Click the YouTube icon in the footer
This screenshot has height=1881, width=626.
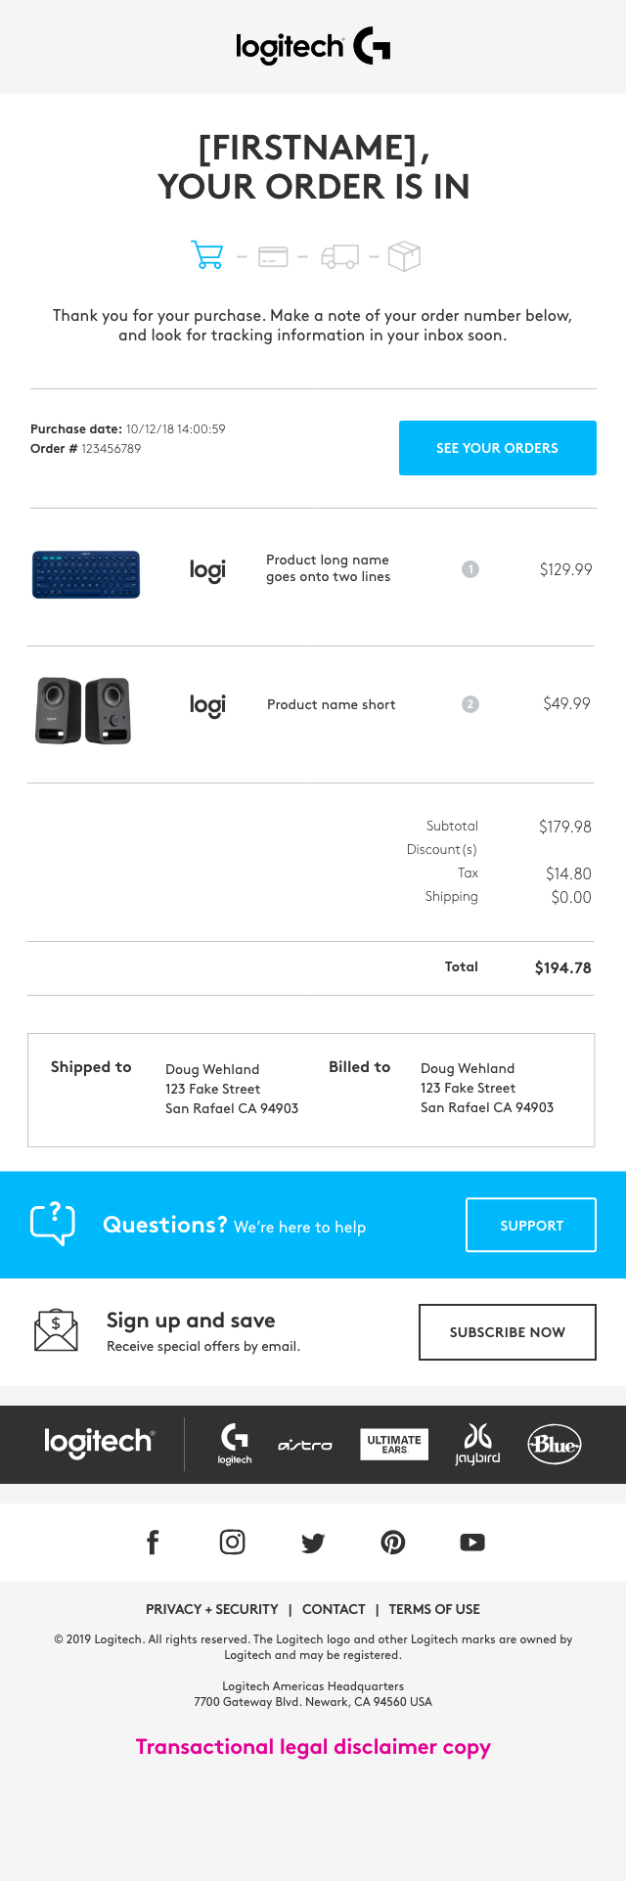pyautogui.click(x=472, y=1543)
